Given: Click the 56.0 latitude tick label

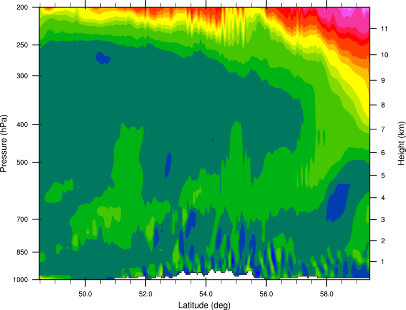Looking at the screenshot, I should (267, 294).
